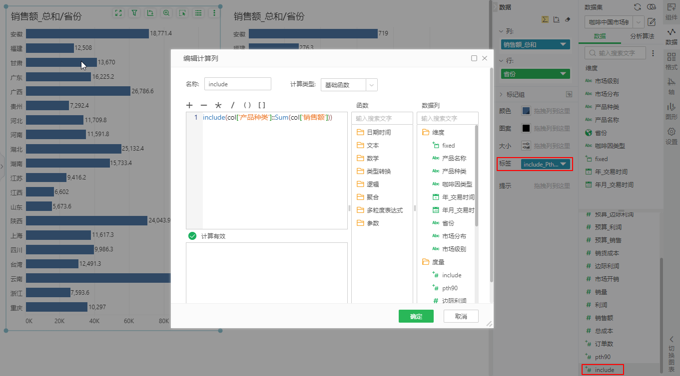The width and height of the screenshot is (680, 376).
Task: Click the edit dataset pencil icon
Action: 652,22
